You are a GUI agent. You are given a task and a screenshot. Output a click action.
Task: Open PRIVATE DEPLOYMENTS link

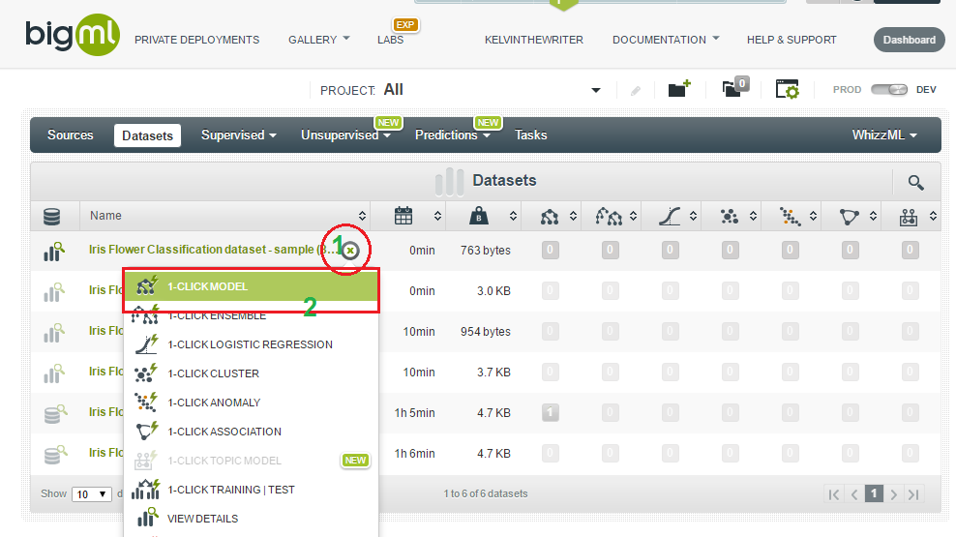click(x=197, y=40)
